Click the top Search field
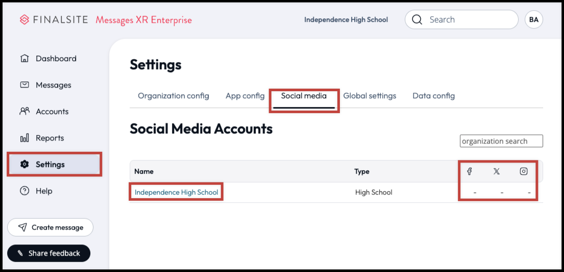This screenshot has width=564, height=272. pyautogui.click(x=461, y=19)
